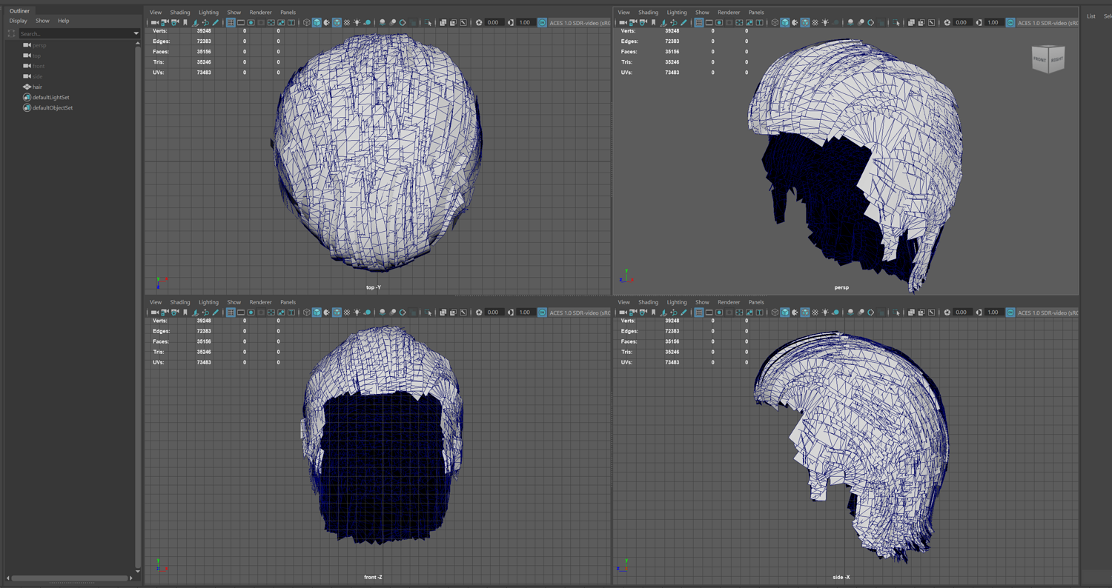This screenshot has width=1112, height=588.
Task: Toggle Resolution Gate in front view panel
Action: point(251,313)
